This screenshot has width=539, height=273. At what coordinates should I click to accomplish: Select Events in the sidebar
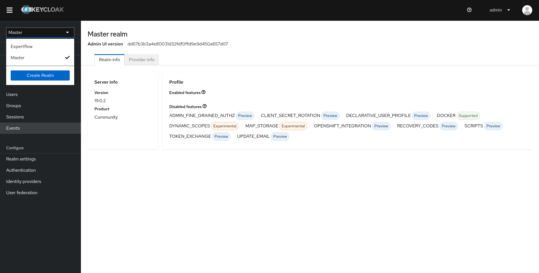13,128
